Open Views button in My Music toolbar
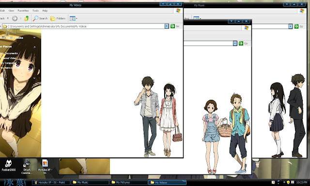Screen dimensions: 310x186 tap(197, 18)
